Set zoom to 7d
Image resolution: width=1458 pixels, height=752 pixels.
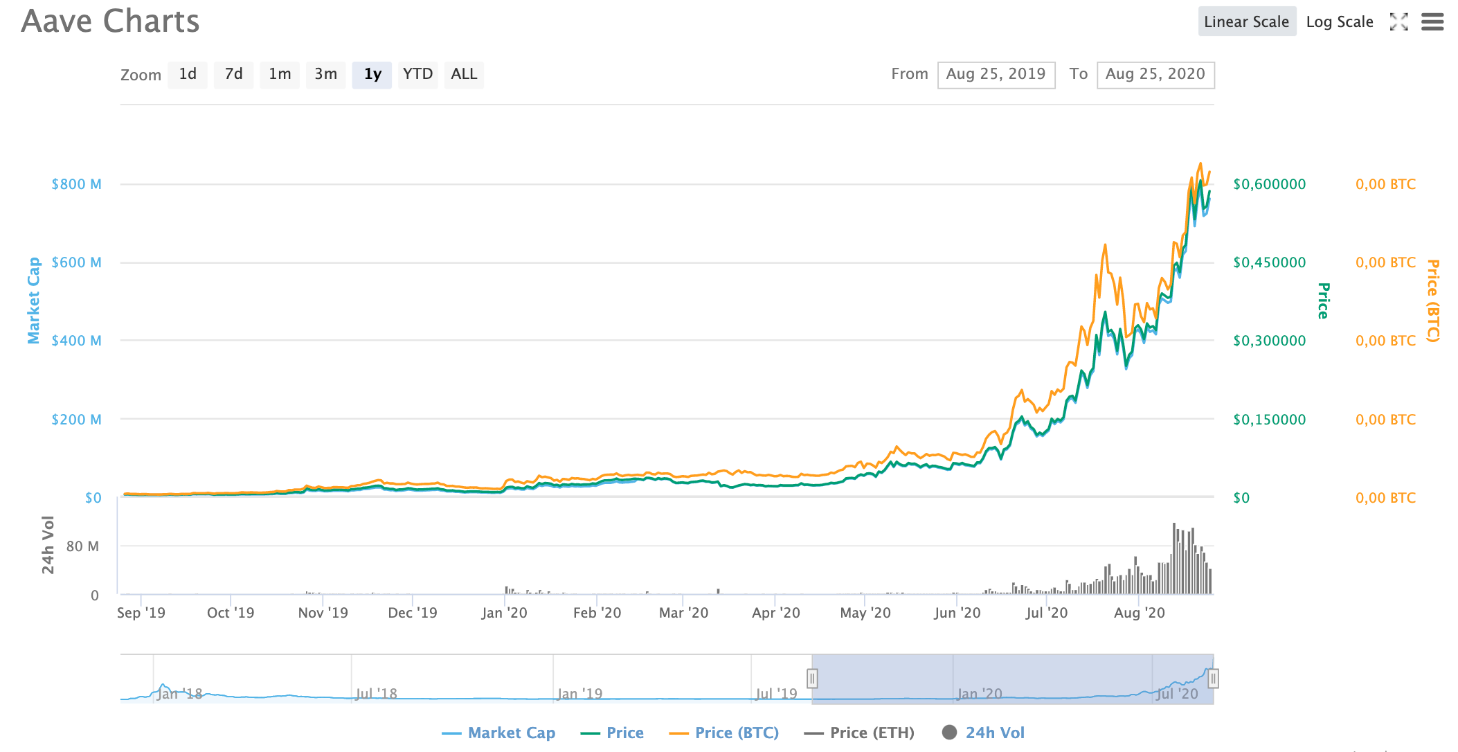click(234, 74)
